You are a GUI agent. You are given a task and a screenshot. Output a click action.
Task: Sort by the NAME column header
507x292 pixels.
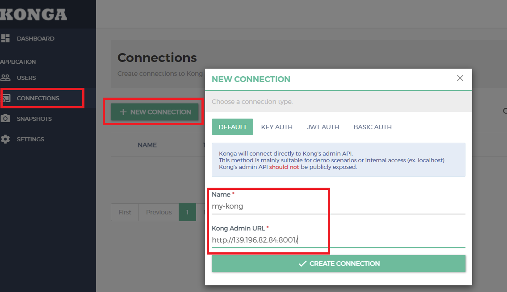pos(147,145)
